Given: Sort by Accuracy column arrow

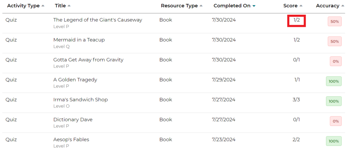Looking at the screenshot, I should pos(343,6).
